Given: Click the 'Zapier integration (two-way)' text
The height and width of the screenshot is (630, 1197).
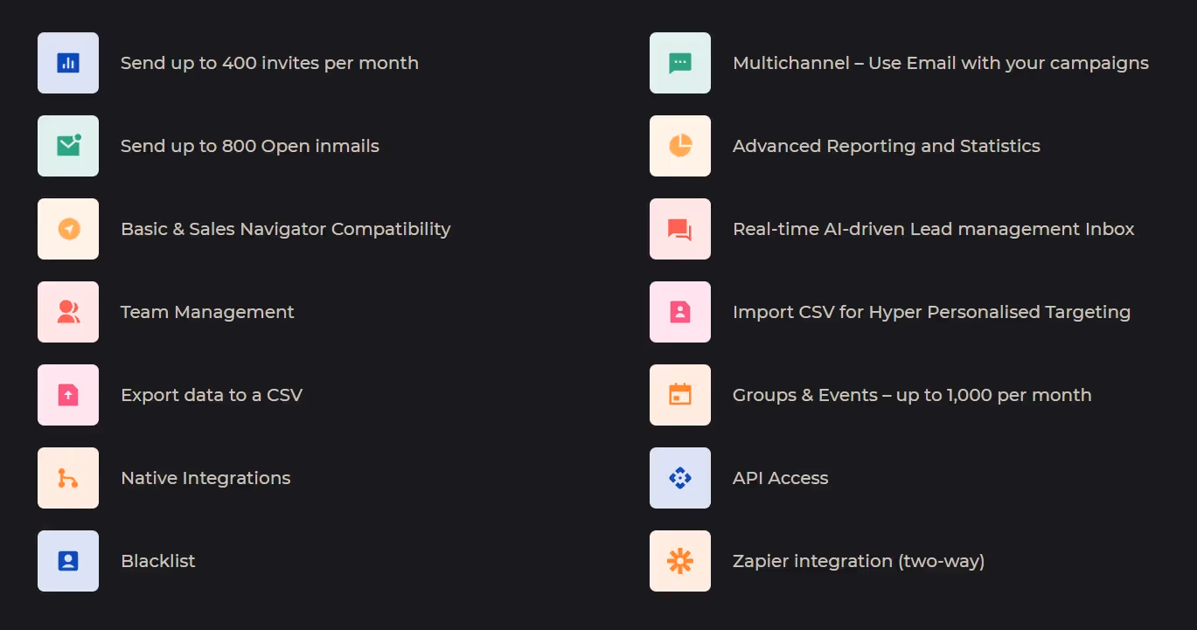Looking at the screenshot, I should 858,560.
